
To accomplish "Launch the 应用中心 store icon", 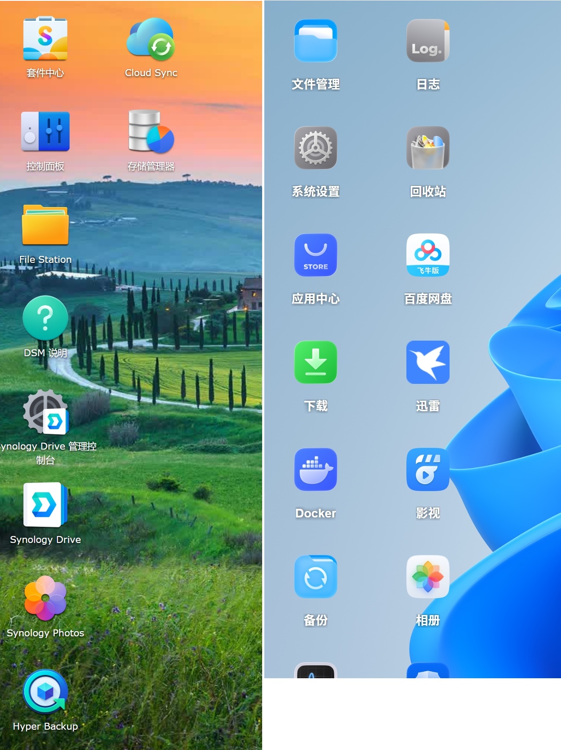I will [316, 255].
